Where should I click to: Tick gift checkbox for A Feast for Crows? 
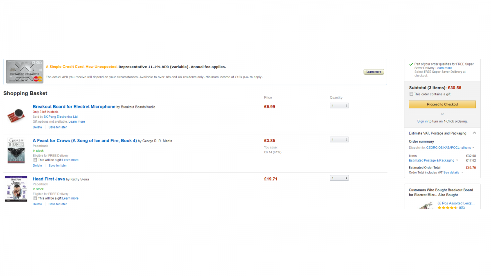[x=35, y=160]
